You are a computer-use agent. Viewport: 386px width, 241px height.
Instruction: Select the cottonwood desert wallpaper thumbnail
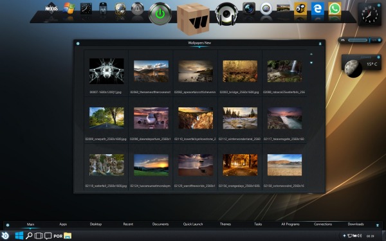click(284, 165)
